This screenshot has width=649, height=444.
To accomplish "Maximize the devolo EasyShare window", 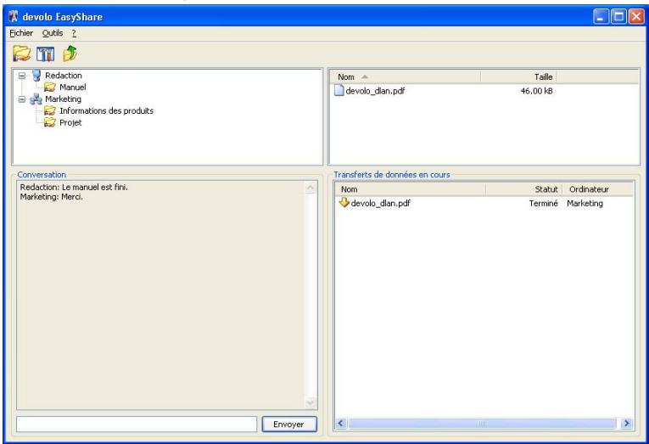I will tap(618, 17).
